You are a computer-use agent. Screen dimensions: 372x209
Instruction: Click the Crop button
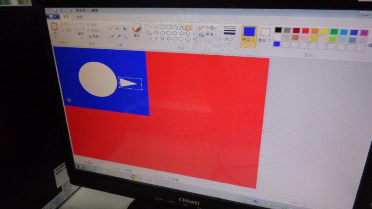[x=93, y=25]
